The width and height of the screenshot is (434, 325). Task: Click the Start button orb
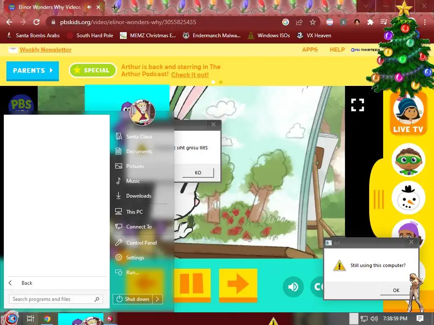(11, 319)
